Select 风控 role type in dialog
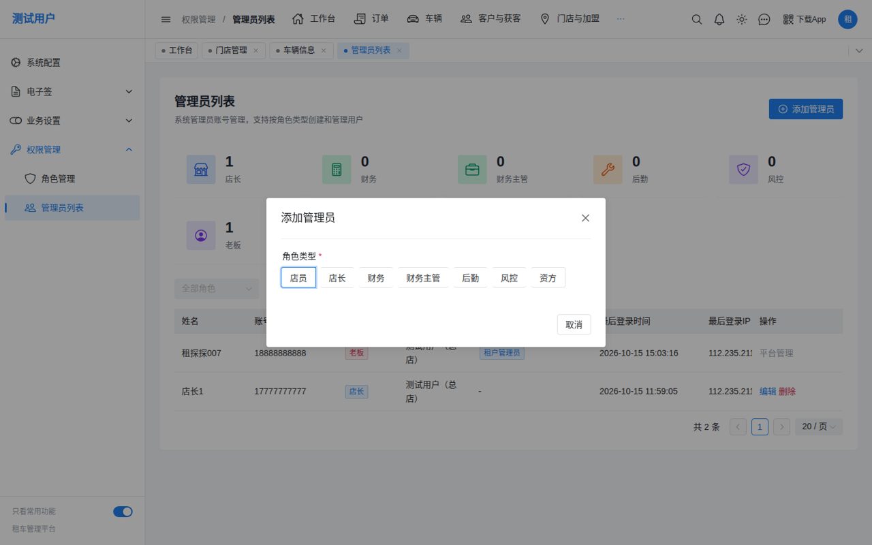This screenshot has width=872, height=545. coord(510,277)
